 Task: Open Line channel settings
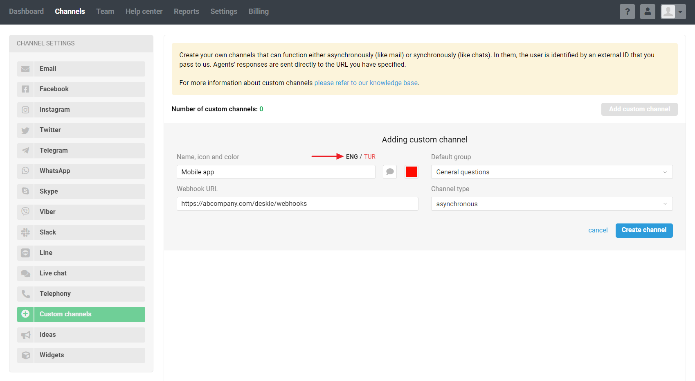tap(81, 253)
